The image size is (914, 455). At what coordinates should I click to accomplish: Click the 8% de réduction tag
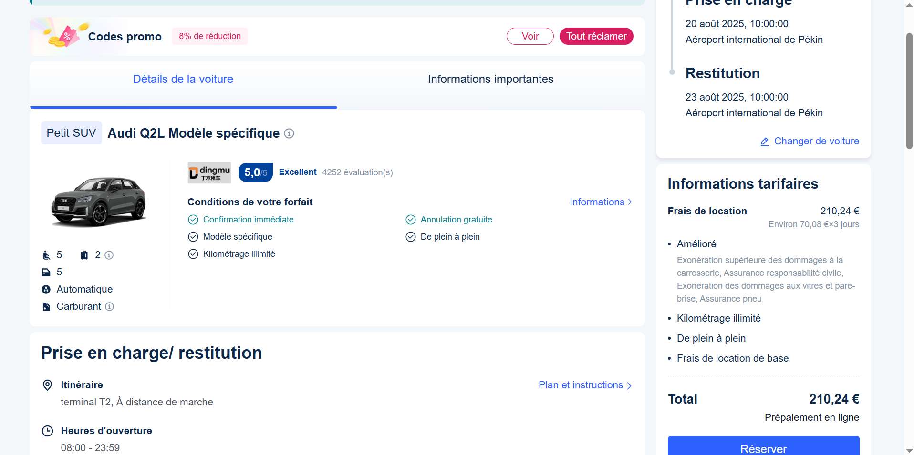click(210, 36)
